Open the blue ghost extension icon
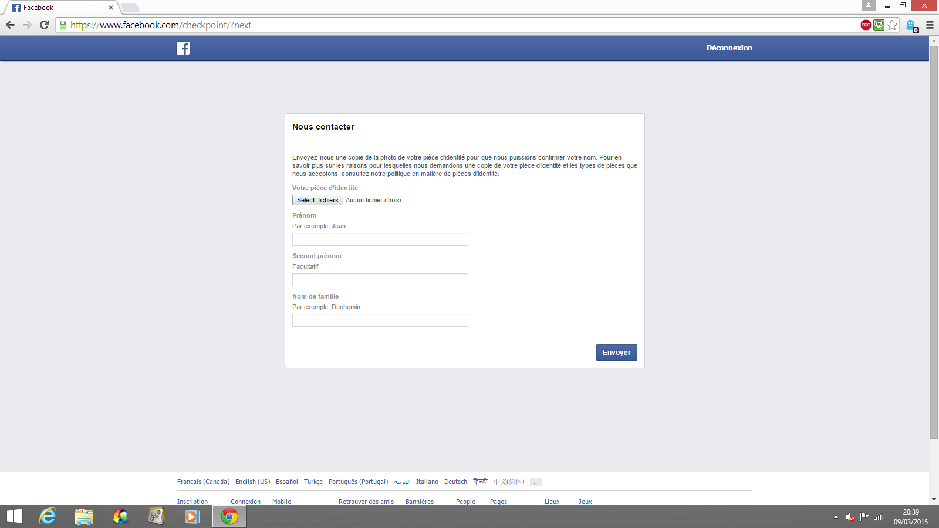939x528 pixels. coord(911,25)
